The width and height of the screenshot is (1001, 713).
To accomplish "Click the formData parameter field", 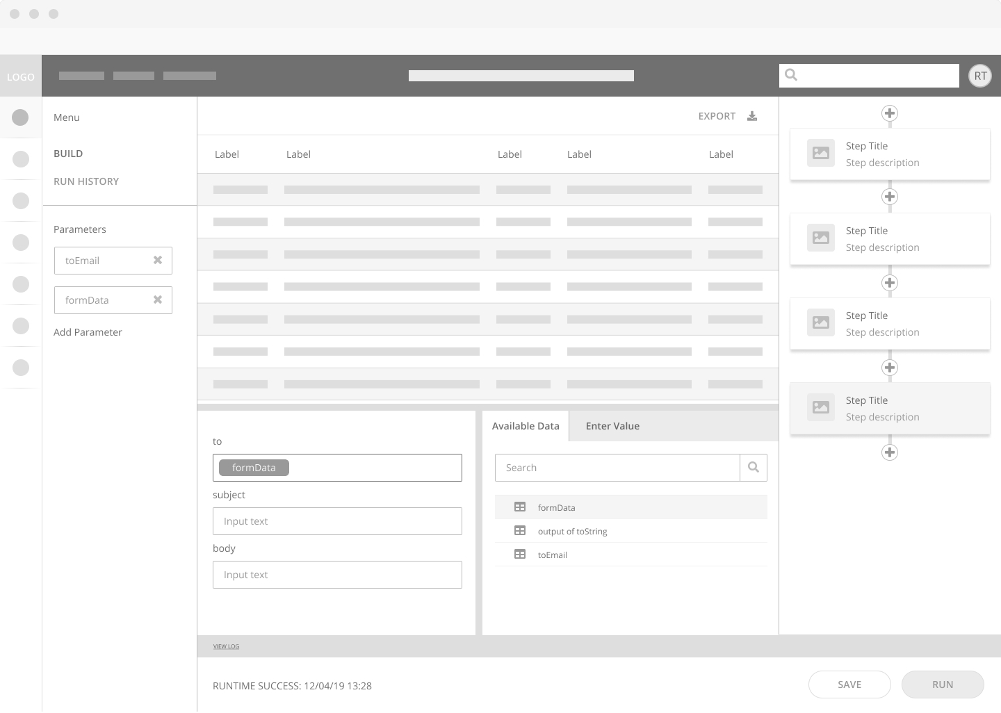I will point(113,300).
